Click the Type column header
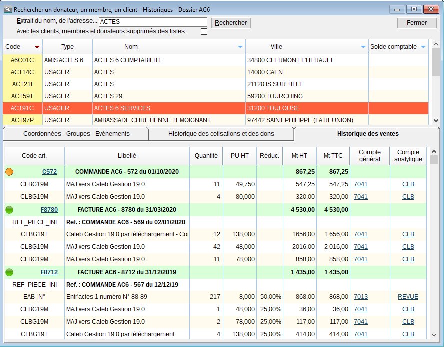 [67, 47]
